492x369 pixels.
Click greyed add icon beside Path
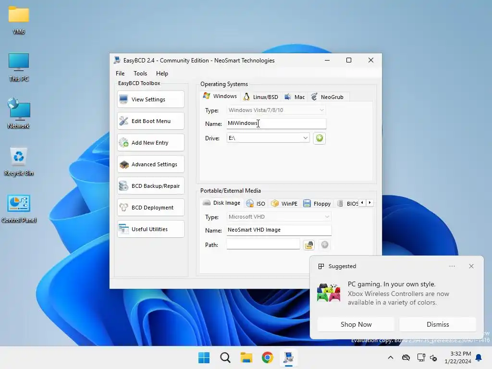[325, 245]
